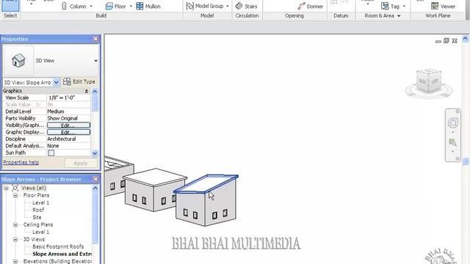Viewport: 470px width, 264px height.
Task: Open the 3D View type selector
Action: (95, 61)
